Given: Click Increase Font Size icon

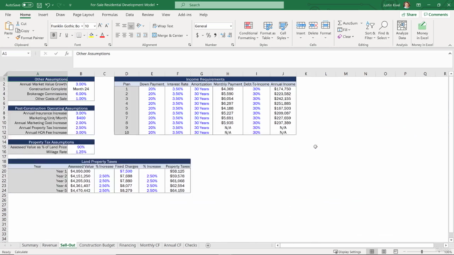Looking at the screenshot, I should coord(100,25).
